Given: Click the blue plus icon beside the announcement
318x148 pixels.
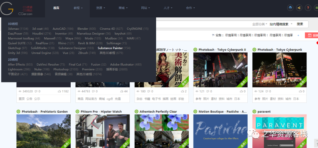Looking at the screenshot, I should 298,35.
